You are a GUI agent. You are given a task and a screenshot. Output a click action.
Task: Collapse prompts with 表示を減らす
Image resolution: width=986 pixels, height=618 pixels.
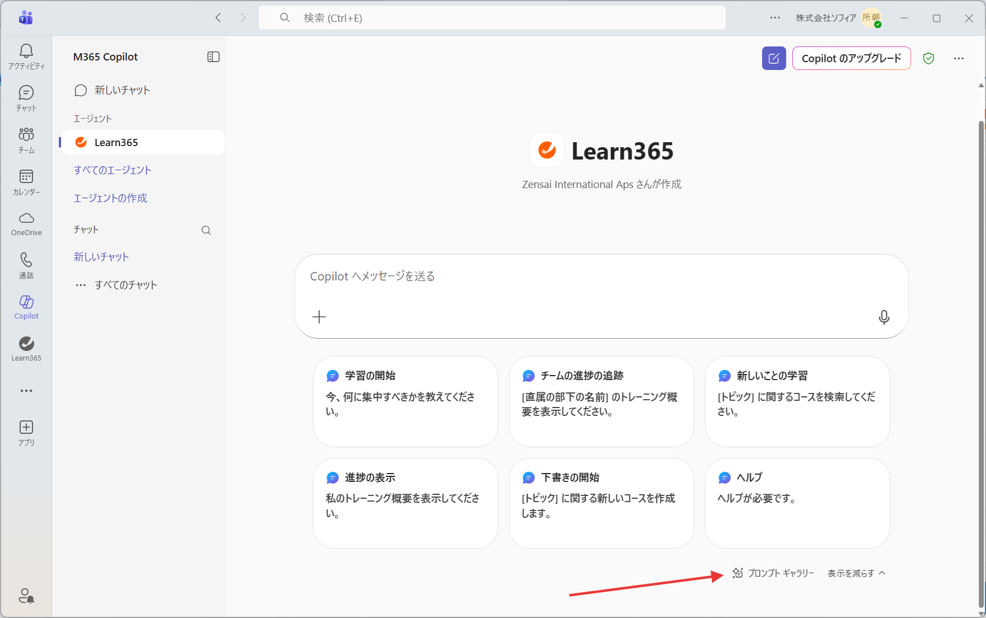pos(856,573)
